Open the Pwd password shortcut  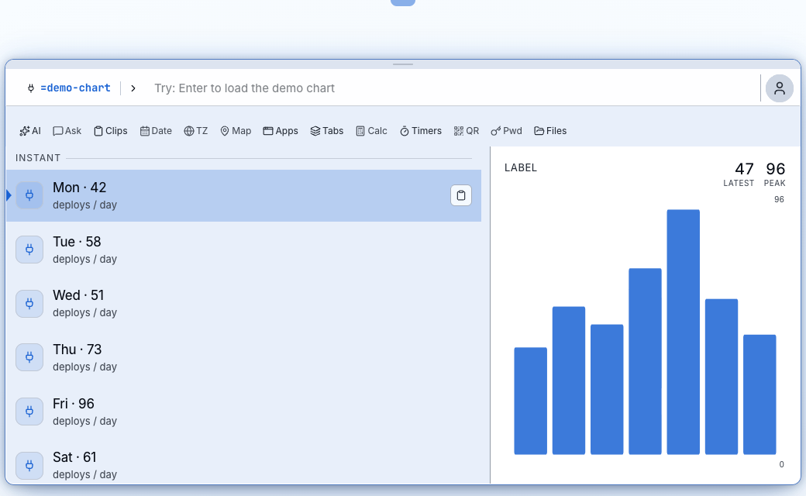pyautogui.click(x=506, y=131)
